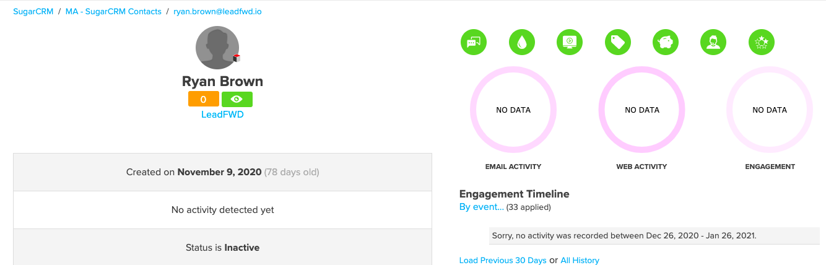Click the orange score badge showing 0
This screenshot has height=265, width=826.
coord(204,99)
